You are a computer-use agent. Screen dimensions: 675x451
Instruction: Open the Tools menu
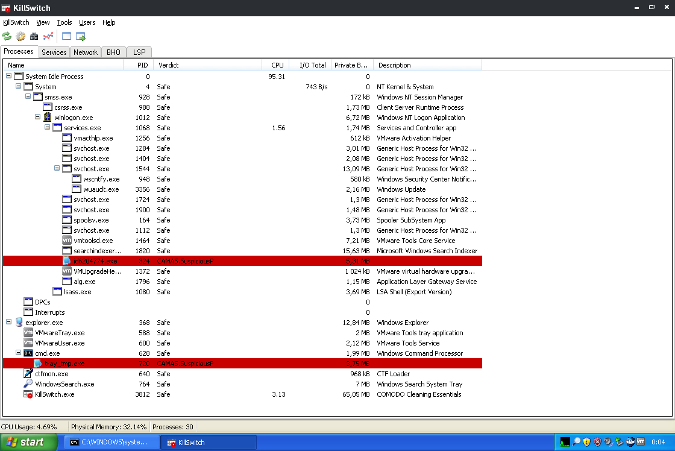tap(64, 22)
